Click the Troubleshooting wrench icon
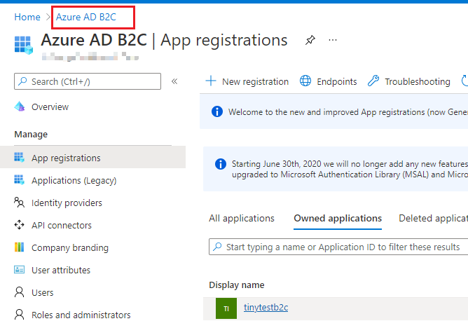 click(x=373, y=81)
